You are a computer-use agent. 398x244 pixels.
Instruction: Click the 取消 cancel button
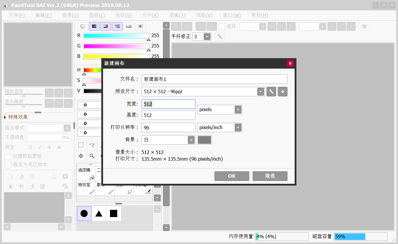coord(270,176)
